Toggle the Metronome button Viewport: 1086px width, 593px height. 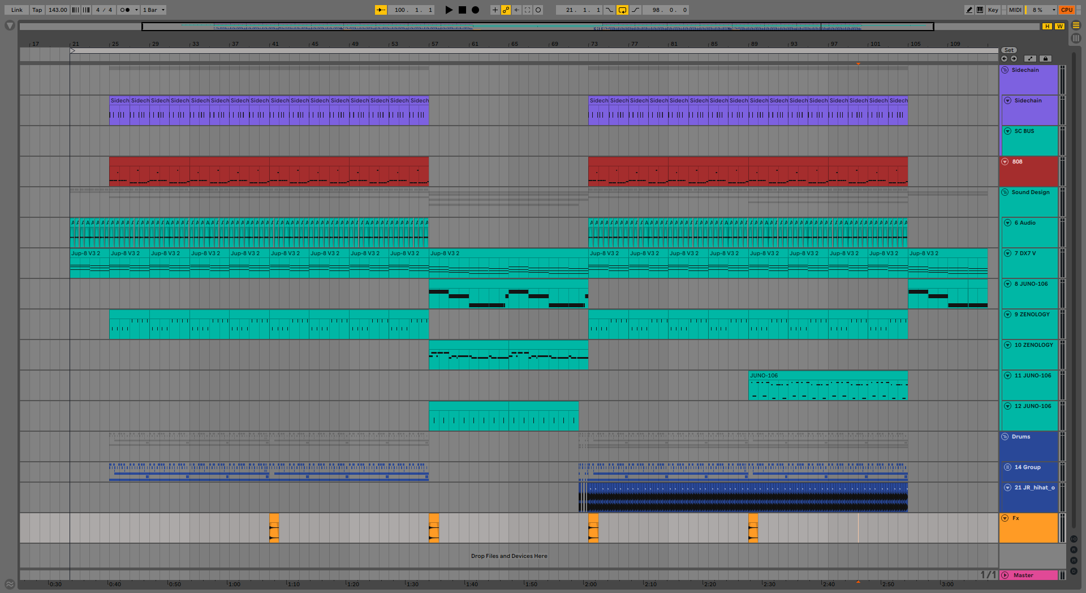click(124, 10)
